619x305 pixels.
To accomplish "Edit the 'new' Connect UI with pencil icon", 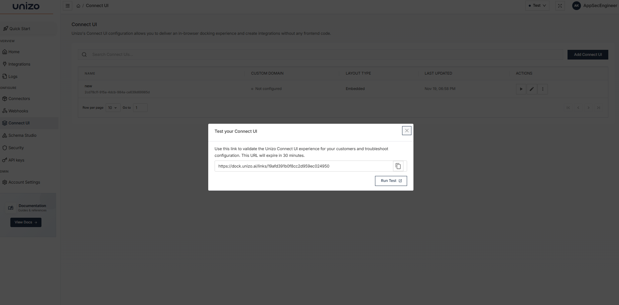I will [x=531, y=89].
